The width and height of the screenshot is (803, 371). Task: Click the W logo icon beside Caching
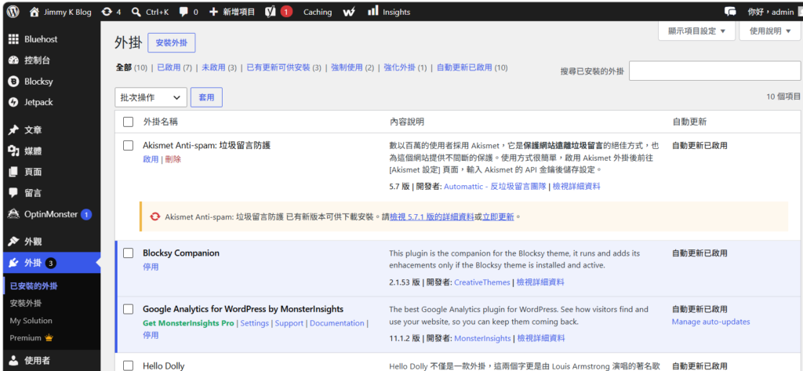349,12
